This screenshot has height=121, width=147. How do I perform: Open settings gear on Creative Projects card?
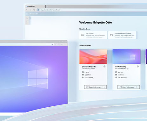(104, 67)
